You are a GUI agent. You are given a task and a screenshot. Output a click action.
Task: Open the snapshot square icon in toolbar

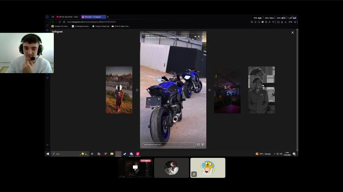tap(259, 22)
